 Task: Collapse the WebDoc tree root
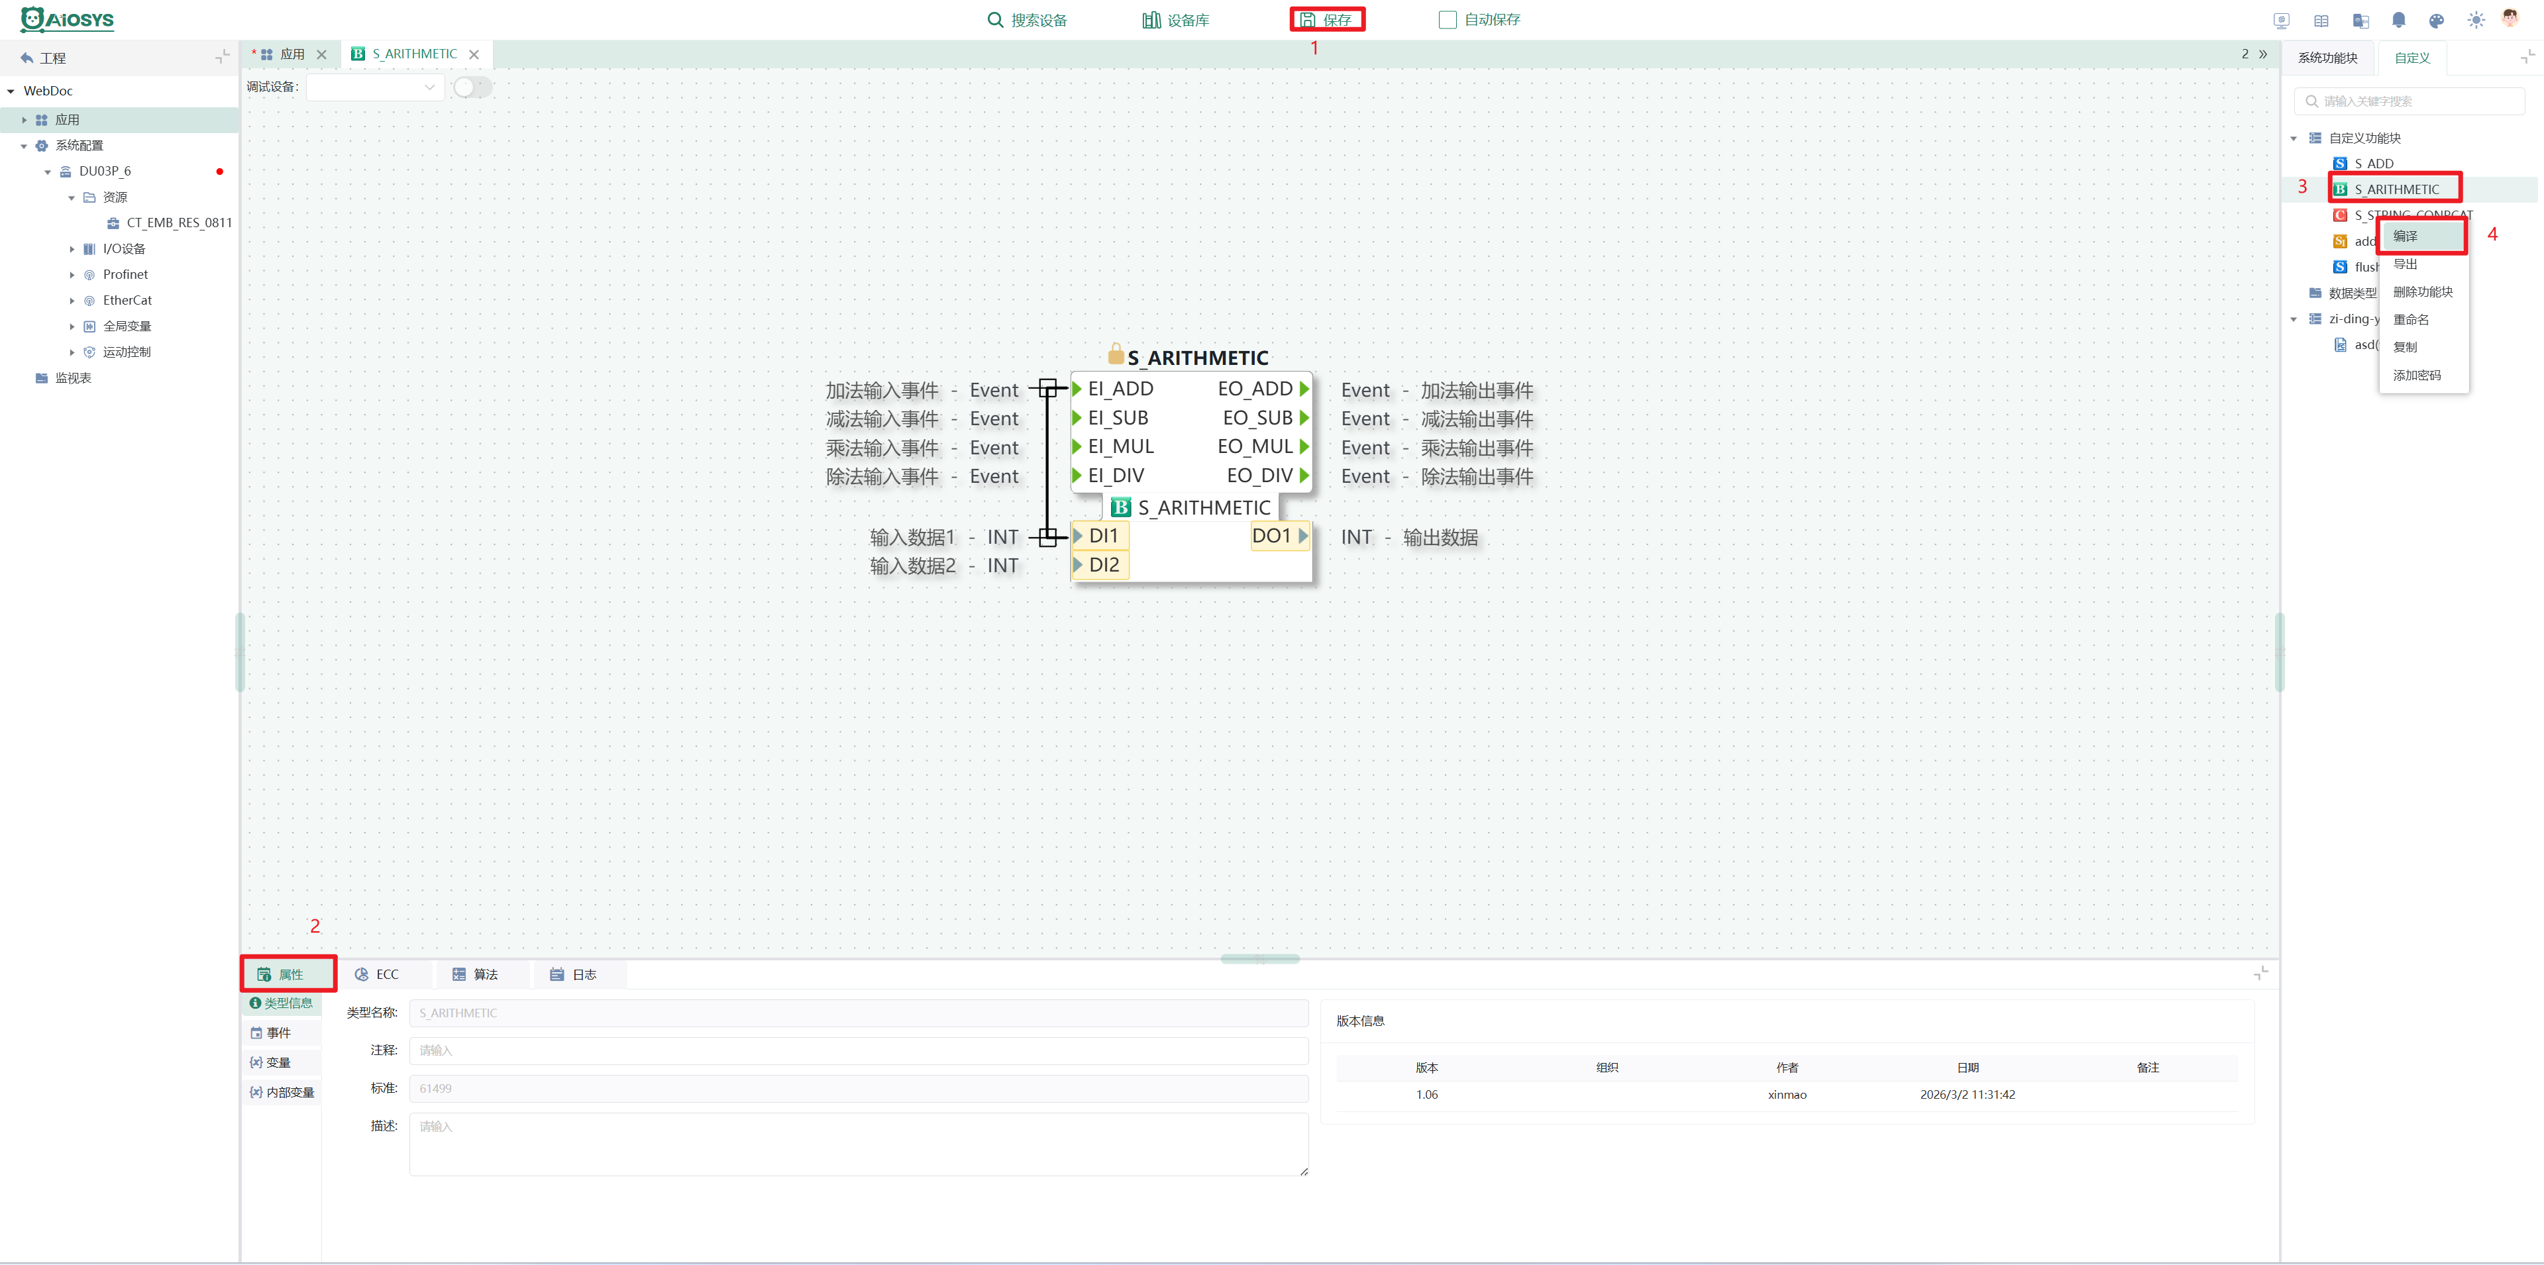[x=11, y=91]
